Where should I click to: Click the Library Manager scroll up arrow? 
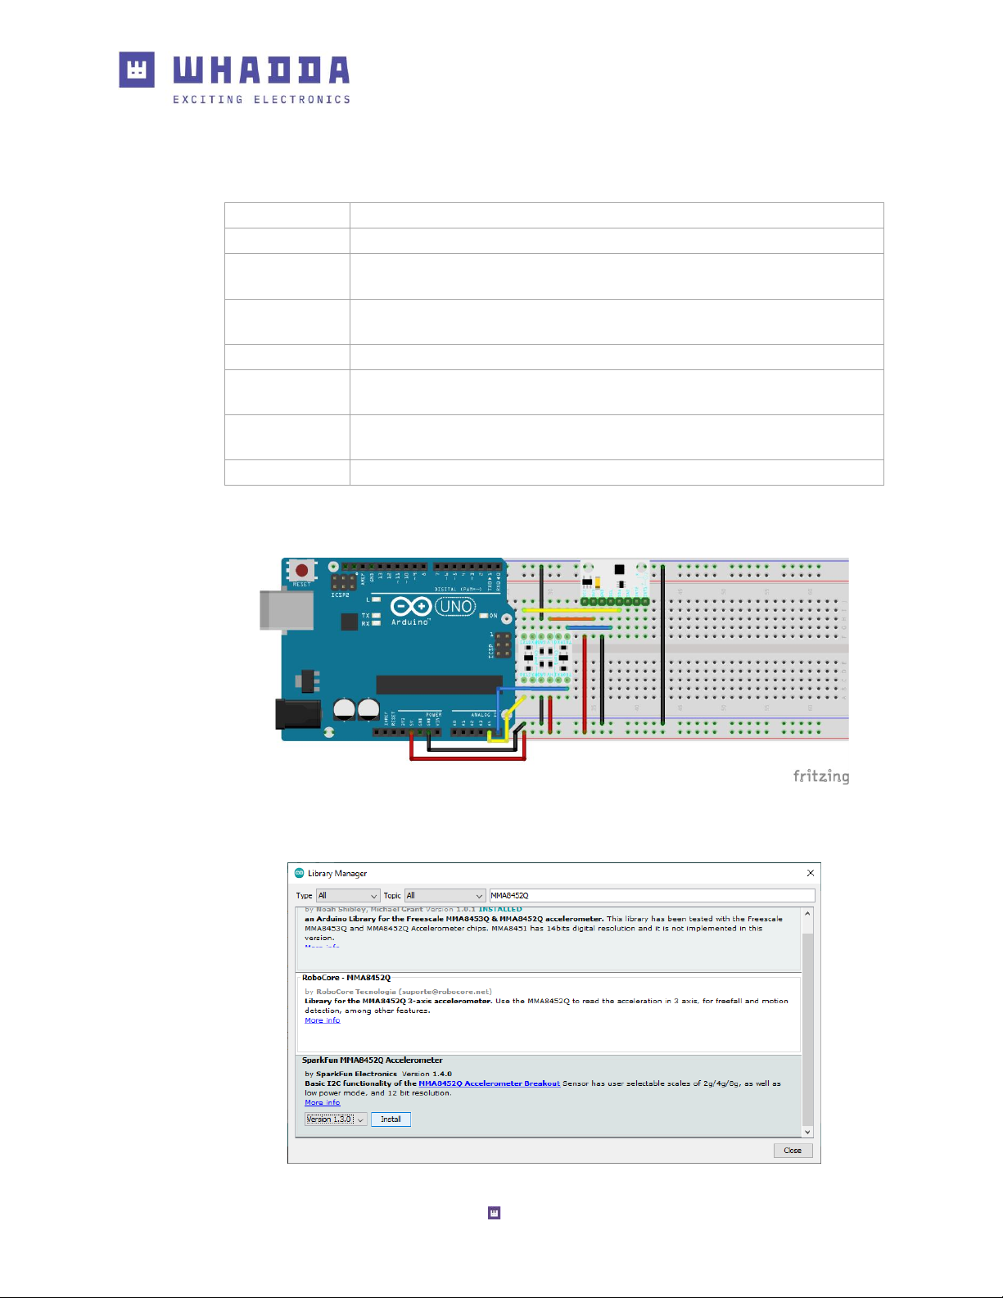coord(807,914)
